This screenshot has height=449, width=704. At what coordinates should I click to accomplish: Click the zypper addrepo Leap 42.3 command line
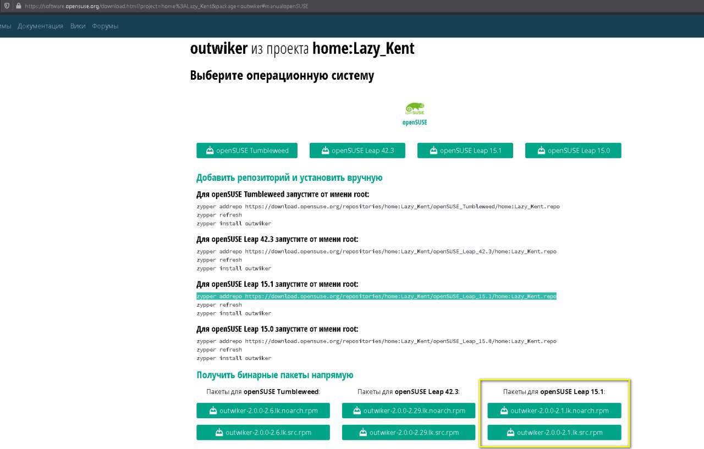[376, 251]
